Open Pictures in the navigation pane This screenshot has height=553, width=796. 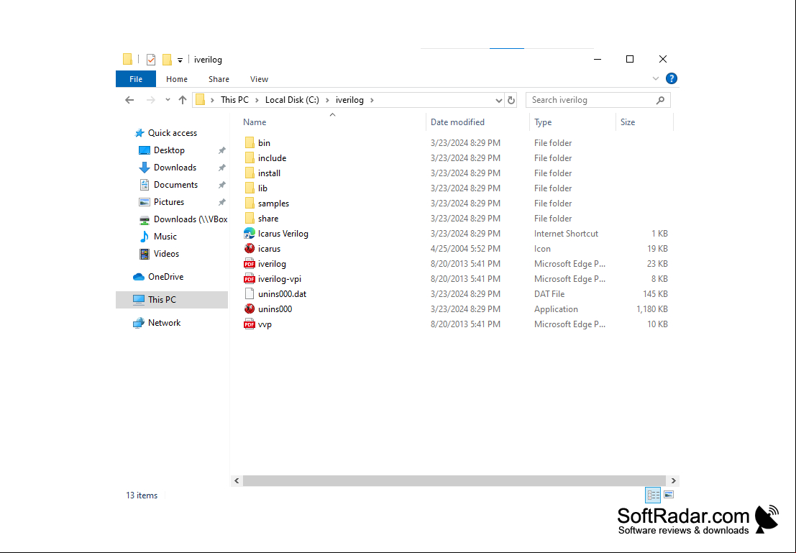(168, 202)
